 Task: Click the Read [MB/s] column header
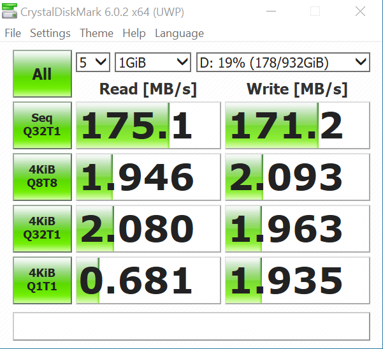point(148,89)
